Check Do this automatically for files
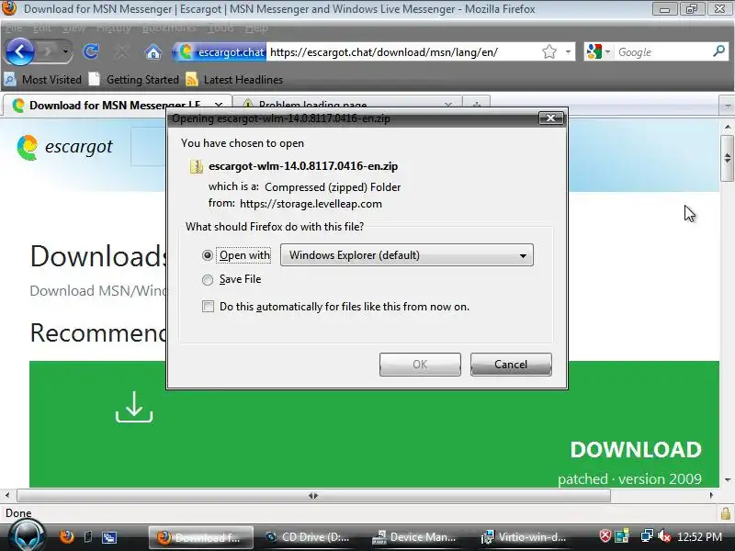The height and width of the screenshot is (551, 735). click(x=208, y=307)
